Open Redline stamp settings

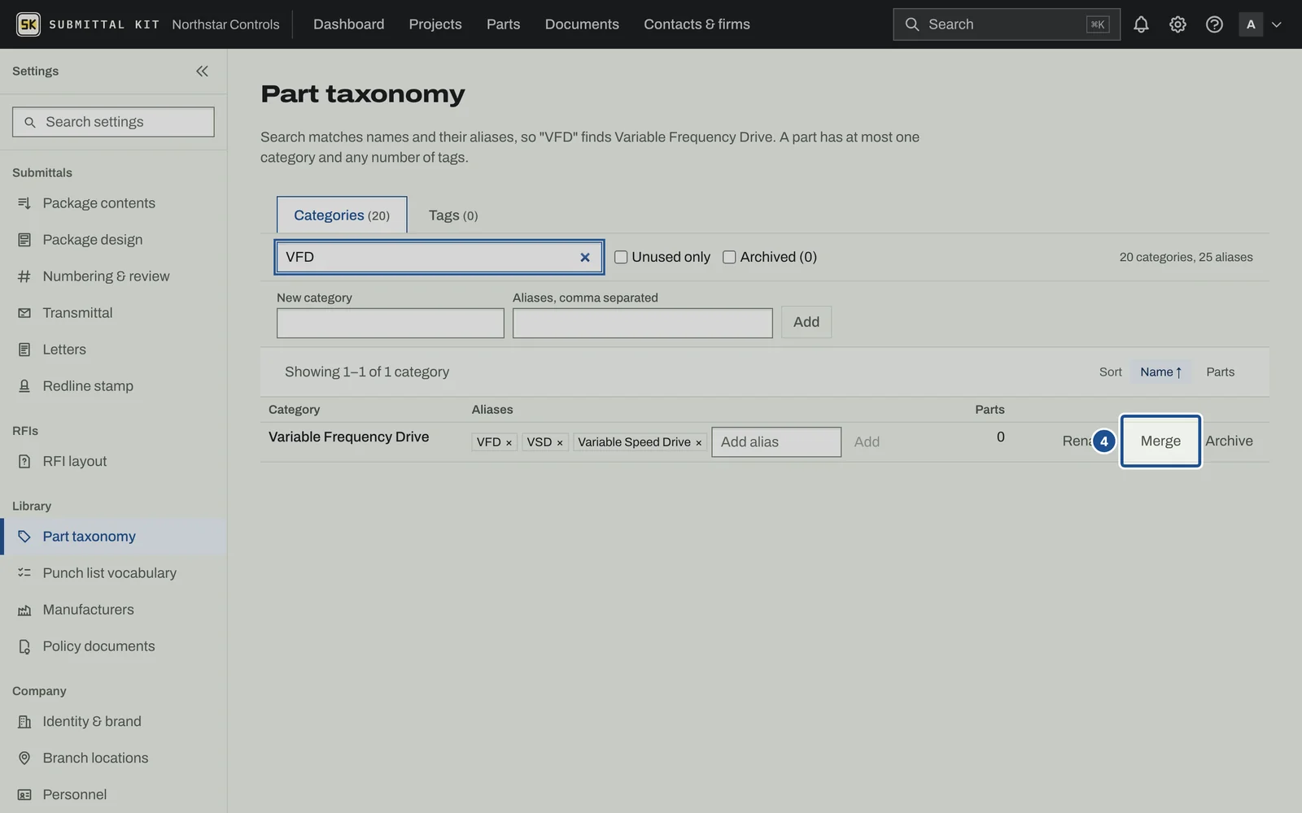[x=113, y=386]
